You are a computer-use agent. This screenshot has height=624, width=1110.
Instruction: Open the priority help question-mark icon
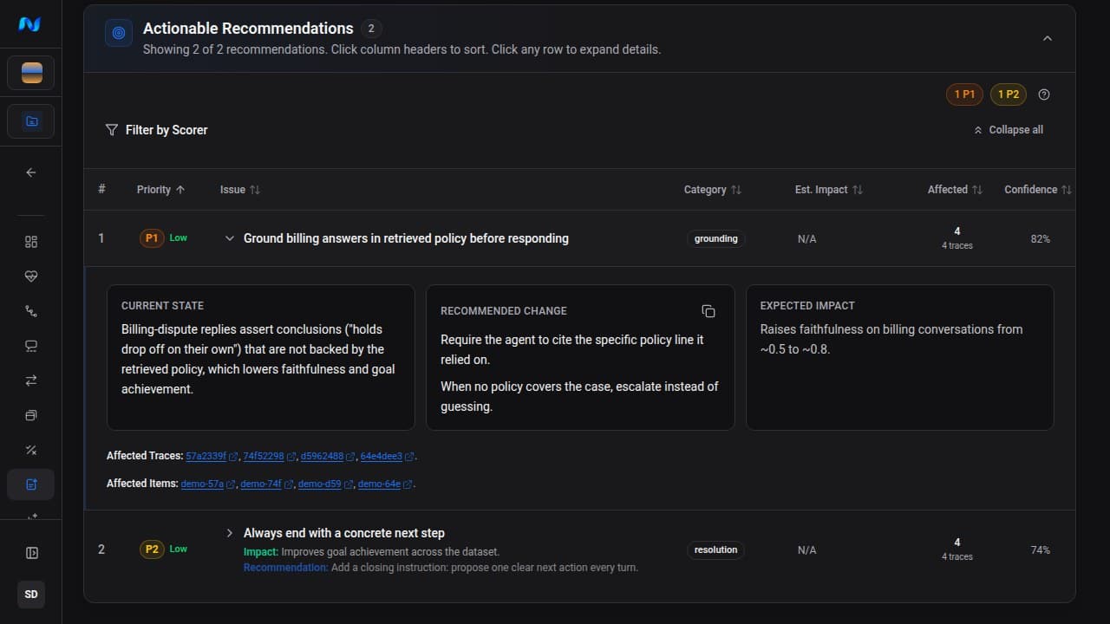pos(1044,94)
